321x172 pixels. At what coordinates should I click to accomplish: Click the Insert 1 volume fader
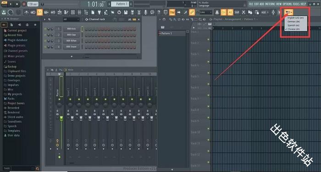tap(72, 119)
